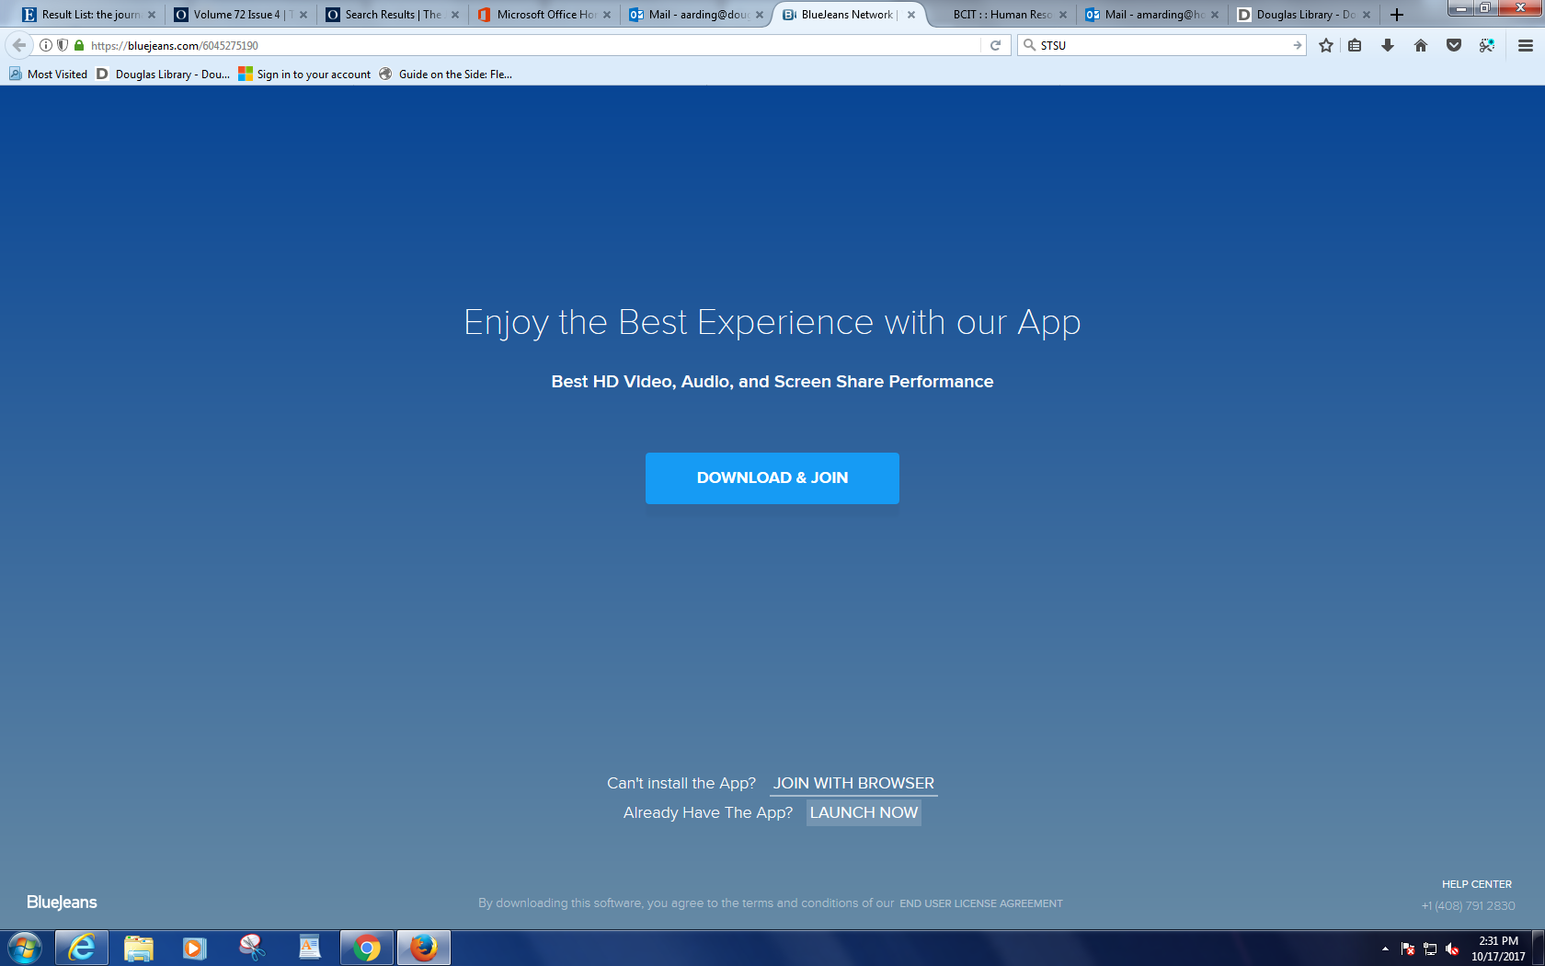This screenshot has width=1545, height=966.
Task: Open Windows Media Player from taskbar
Action: pyautogui.click(x=195, y=948)
